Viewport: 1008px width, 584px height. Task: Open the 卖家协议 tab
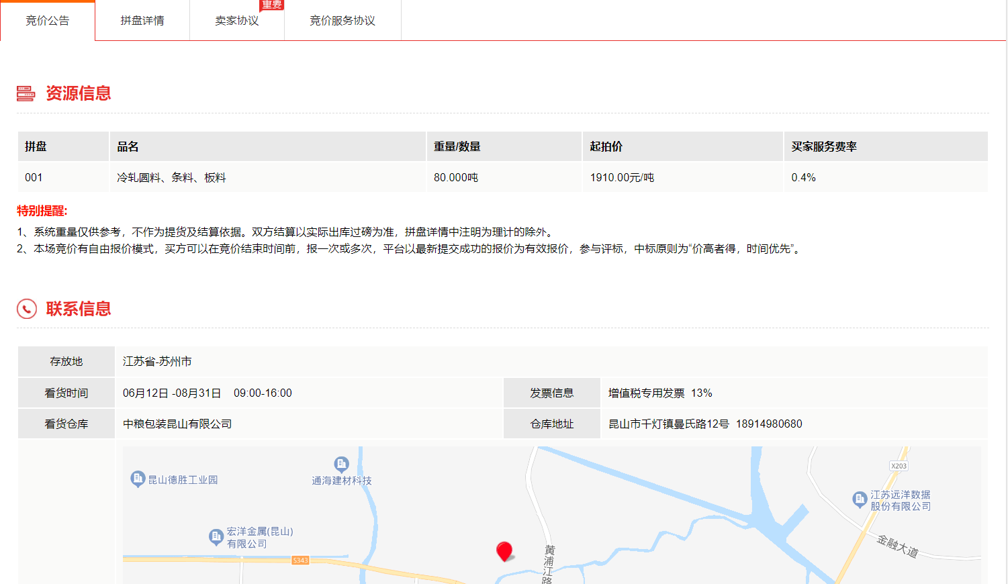coord(236,21)
